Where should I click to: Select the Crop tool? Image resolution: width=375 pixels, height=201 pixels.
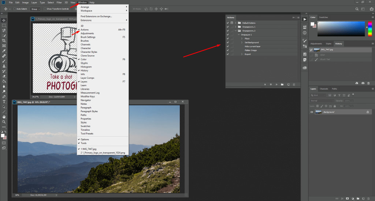(4, 41)
